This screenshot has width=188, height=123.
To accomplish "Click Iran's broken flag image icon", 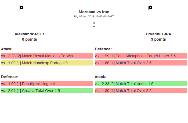I will (150, 8).
